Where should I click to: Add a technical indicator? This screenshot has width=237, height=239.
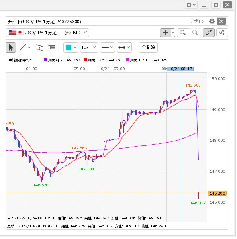point(222,33)
